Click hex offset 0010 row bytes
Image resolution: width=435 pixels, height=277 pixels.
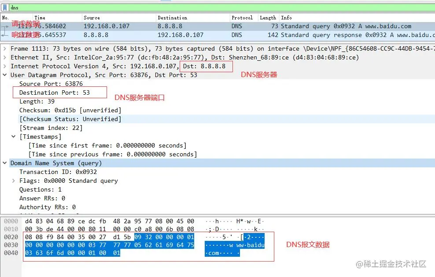[110, 229]
